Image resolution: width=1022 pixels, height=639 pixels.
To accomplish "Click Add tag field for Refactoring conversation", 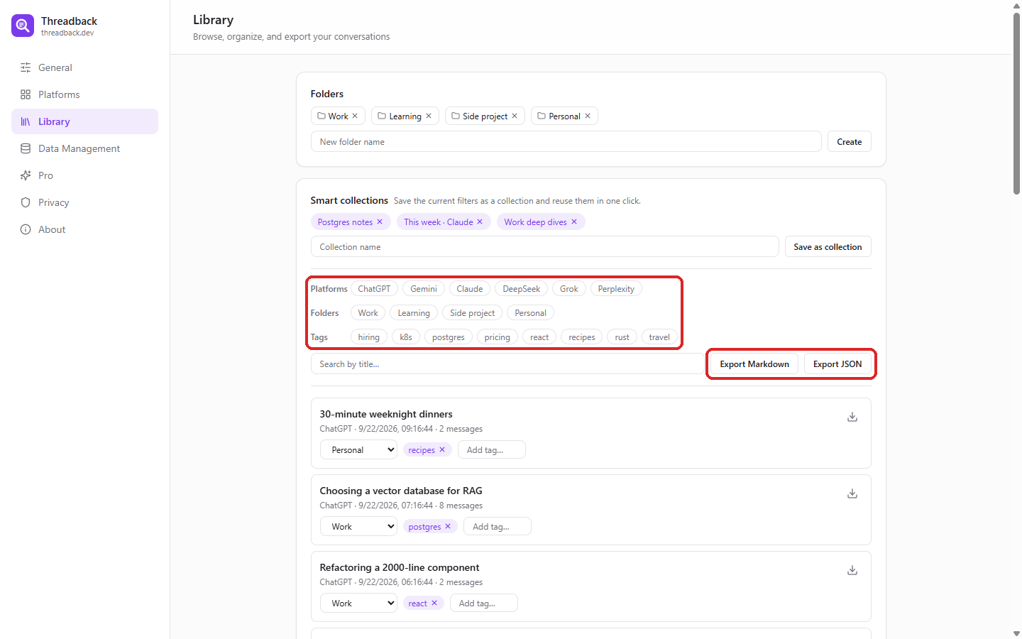I will 484,603.
